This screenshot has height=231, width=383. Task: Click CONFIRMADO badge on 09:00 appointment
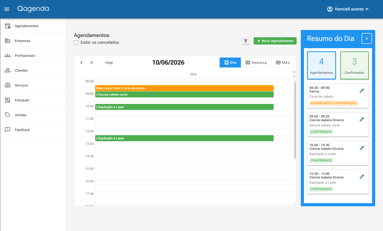(321, 132)
